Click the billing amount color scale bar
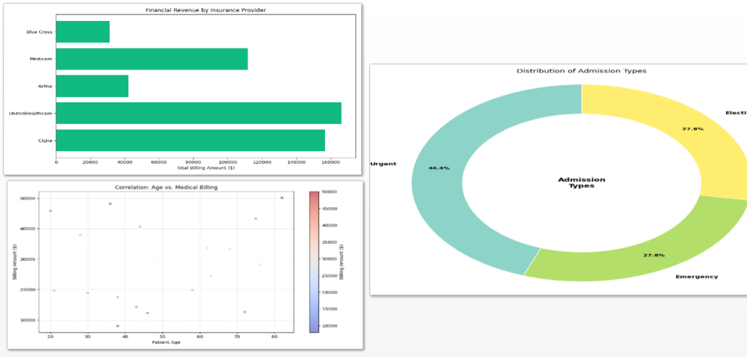 [x=313, y=262]
